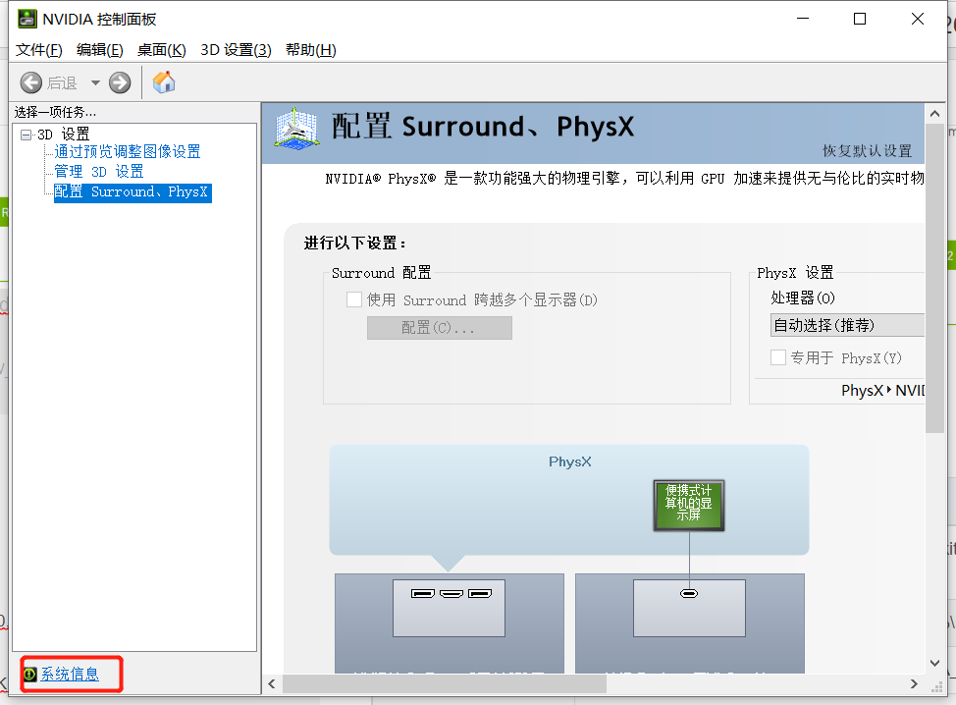Toggle 使用 Surround 跨越多个显示器 checkbox
The image size is (956, 705).
[354, 299]
